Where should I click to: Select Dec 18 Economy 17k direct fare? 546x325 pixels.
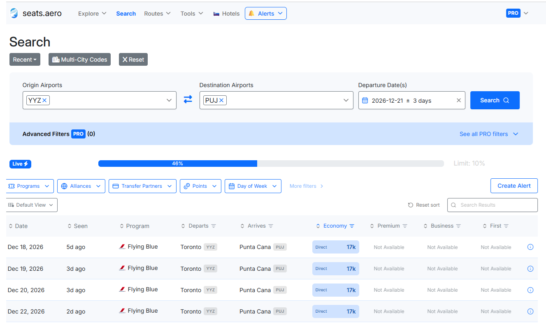click(336, 247)
